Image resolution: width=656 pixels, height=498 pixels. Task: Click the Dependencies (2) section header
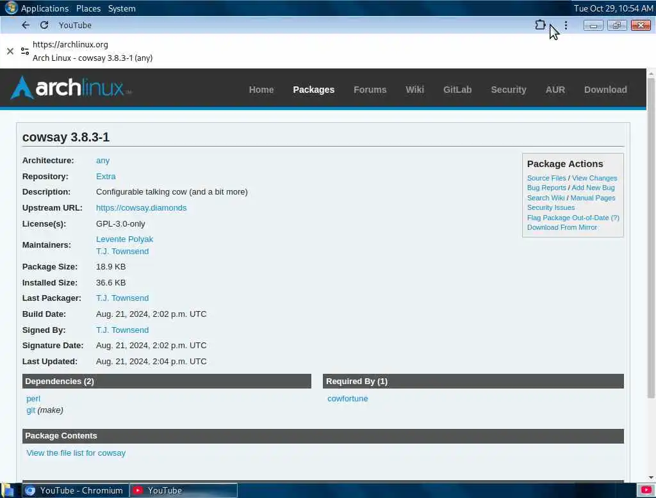tap(167, 381)
